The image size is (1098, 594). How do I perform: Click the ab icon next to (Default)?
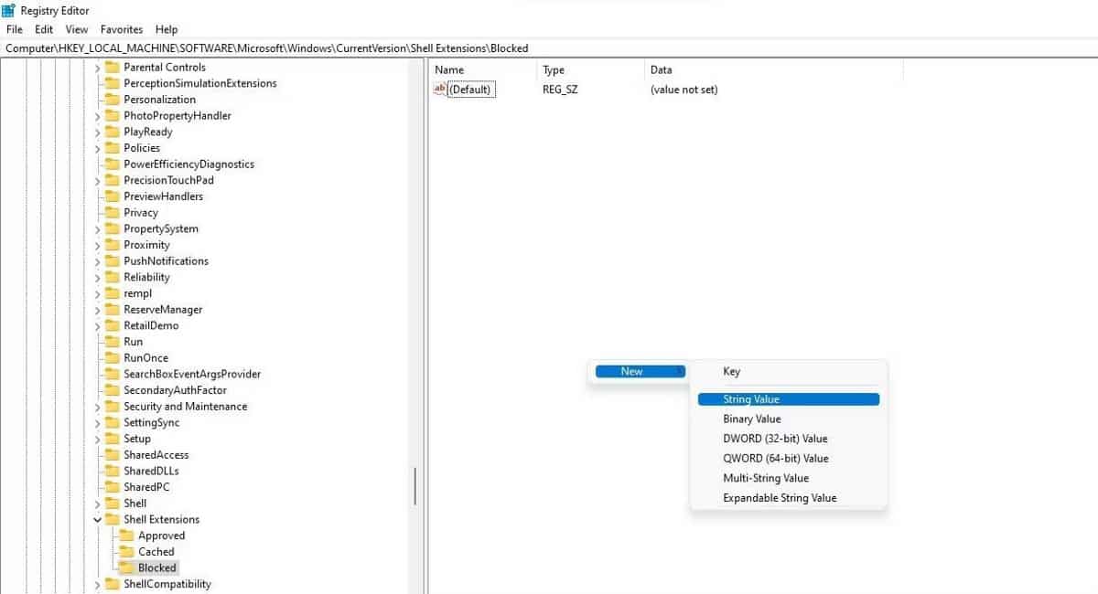[x=440, y=90]
